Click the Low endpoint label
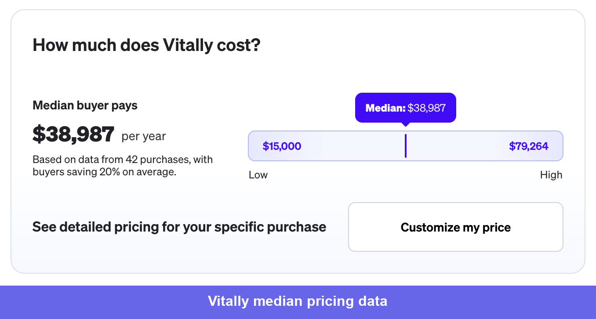596x319 pixels. tap(258, 174)
